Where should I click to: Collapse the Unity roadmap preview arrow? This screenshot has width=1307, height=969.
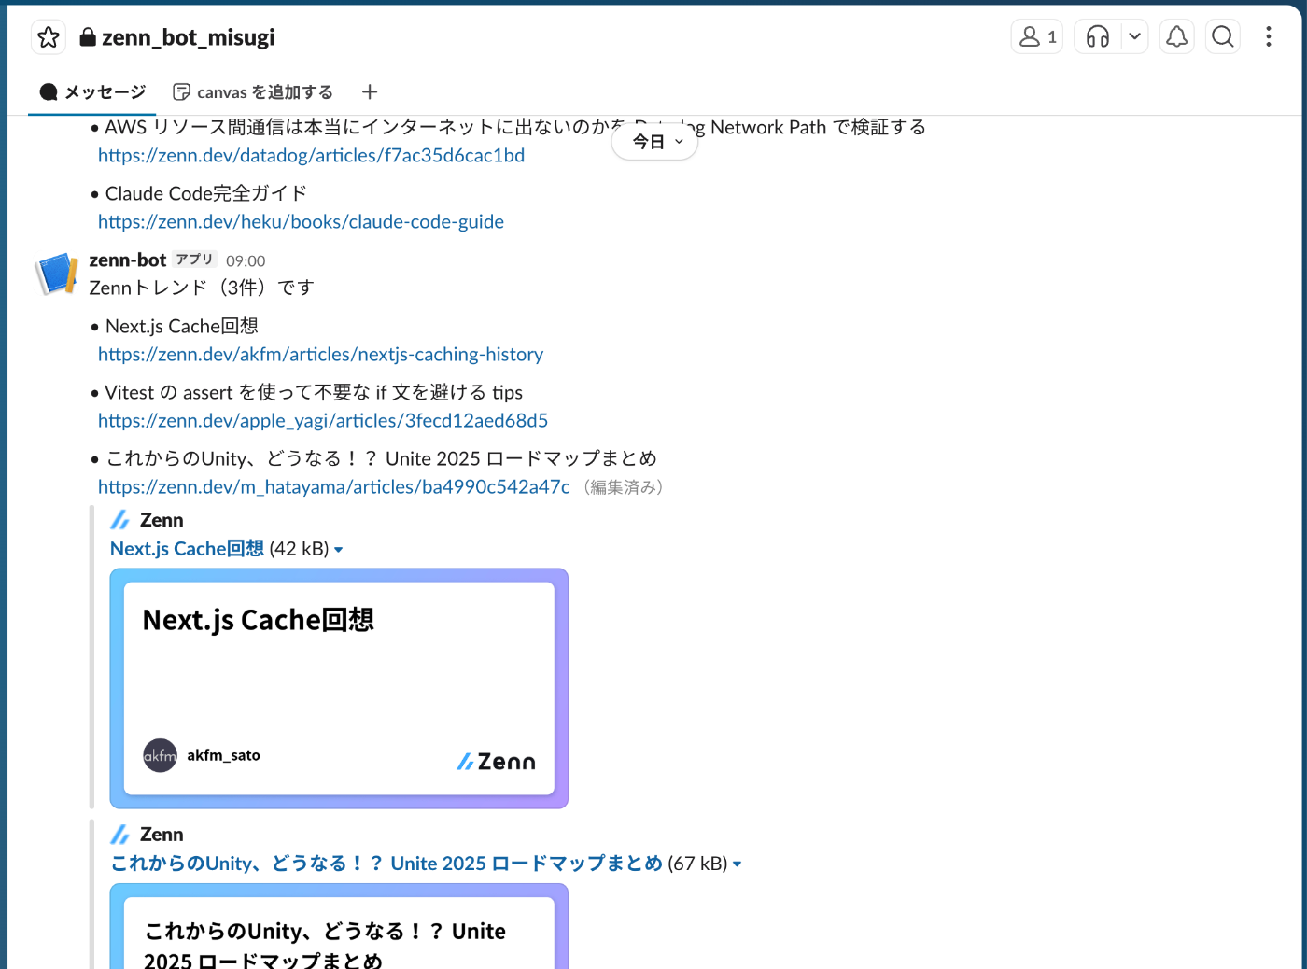737,864
